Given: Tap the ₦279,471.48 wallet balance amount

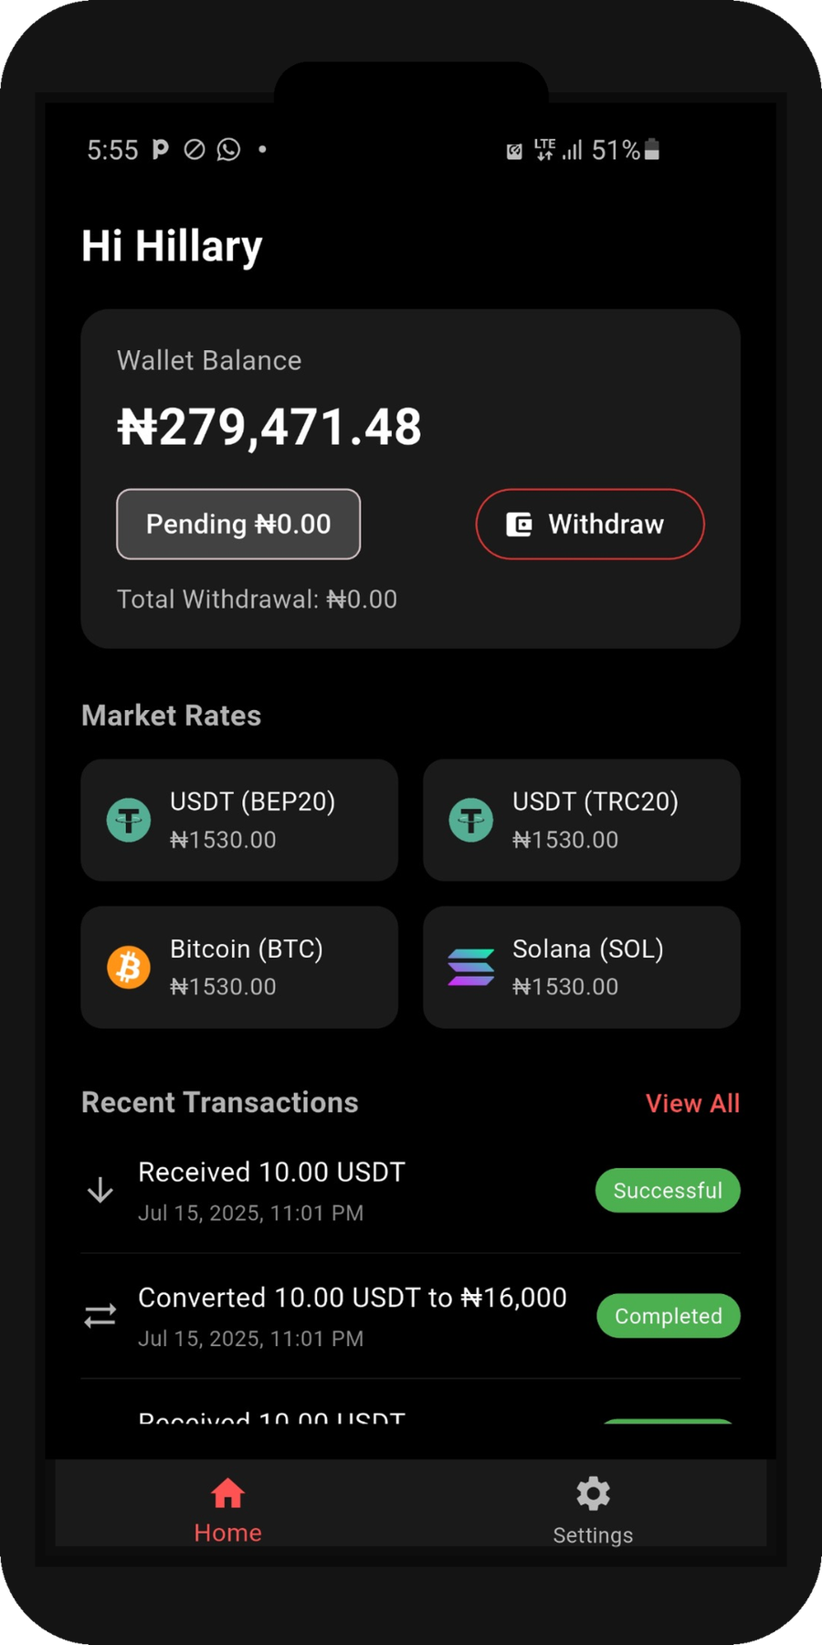Looking at the screenshot, I should tap(269, 427).
